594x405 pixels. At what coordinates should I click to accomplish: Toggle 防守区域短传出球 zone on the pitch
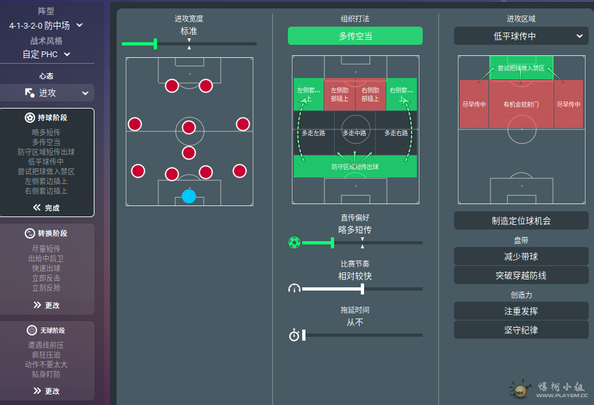point(355,167)
